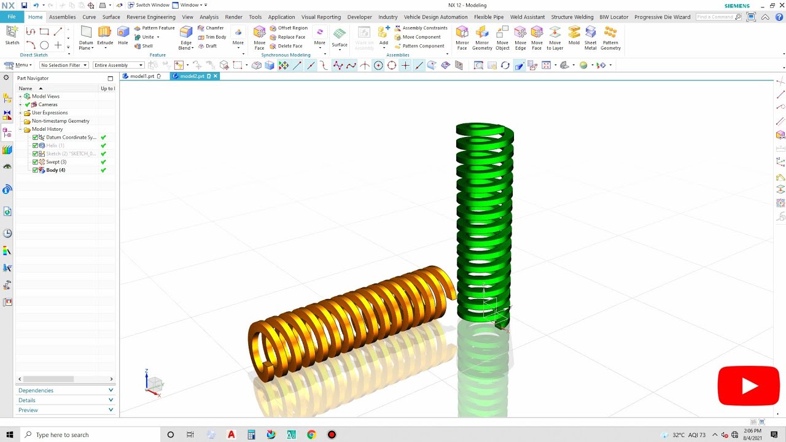
Task: Click the Rectangle tool in Direct Sketch
Action: coord(44,31)
